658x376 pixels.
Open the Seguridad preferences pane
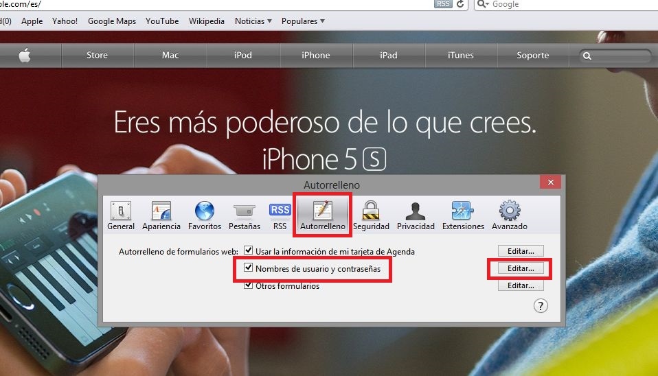[371, 215]
